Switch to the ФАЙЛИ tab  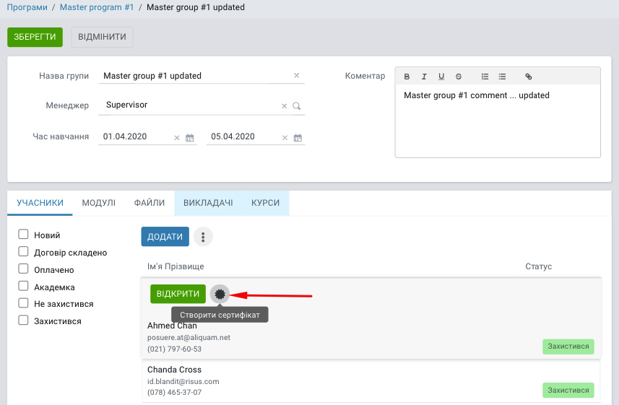150,203
